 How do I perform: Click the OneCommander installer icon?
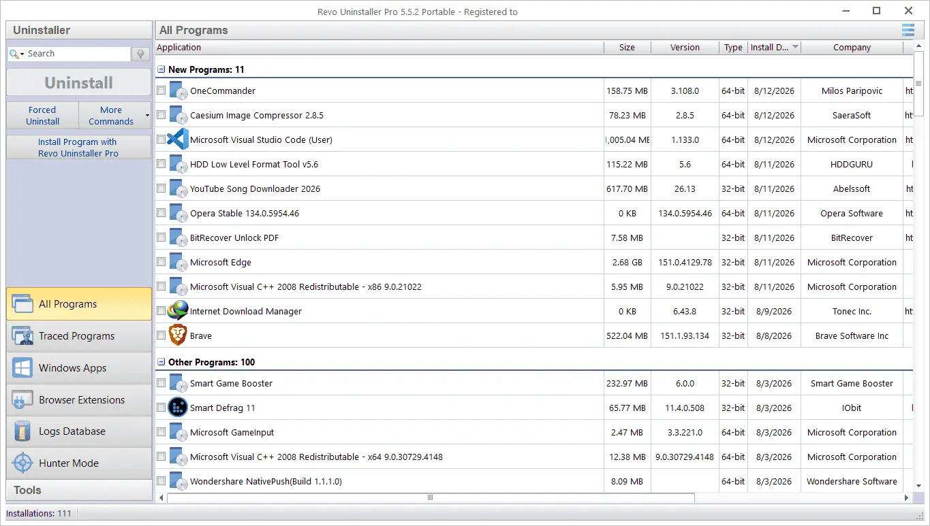pos(178,91)
